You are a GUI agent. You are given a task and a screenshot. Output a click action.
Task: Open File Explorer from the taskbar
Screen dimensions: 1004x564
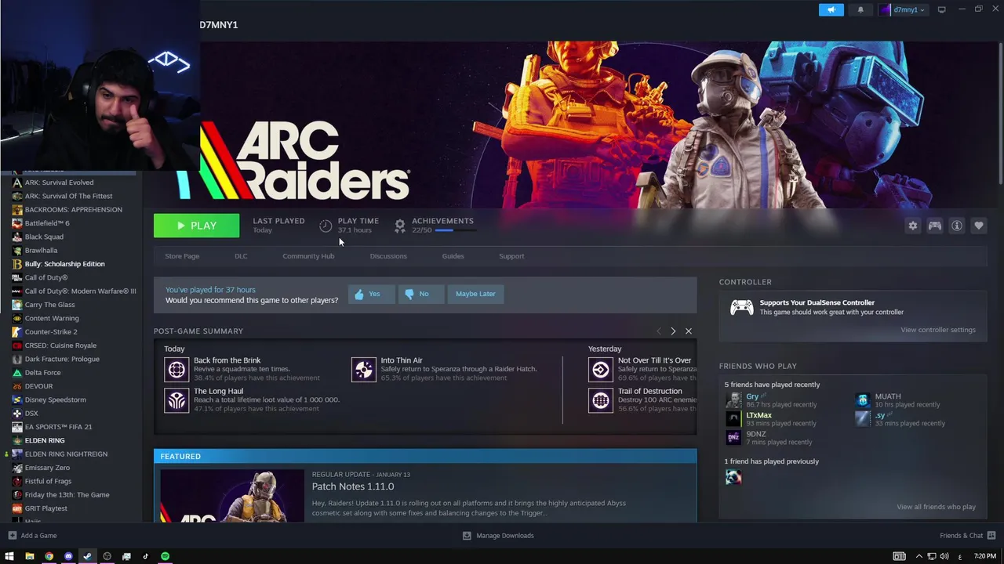click(29, 556)
